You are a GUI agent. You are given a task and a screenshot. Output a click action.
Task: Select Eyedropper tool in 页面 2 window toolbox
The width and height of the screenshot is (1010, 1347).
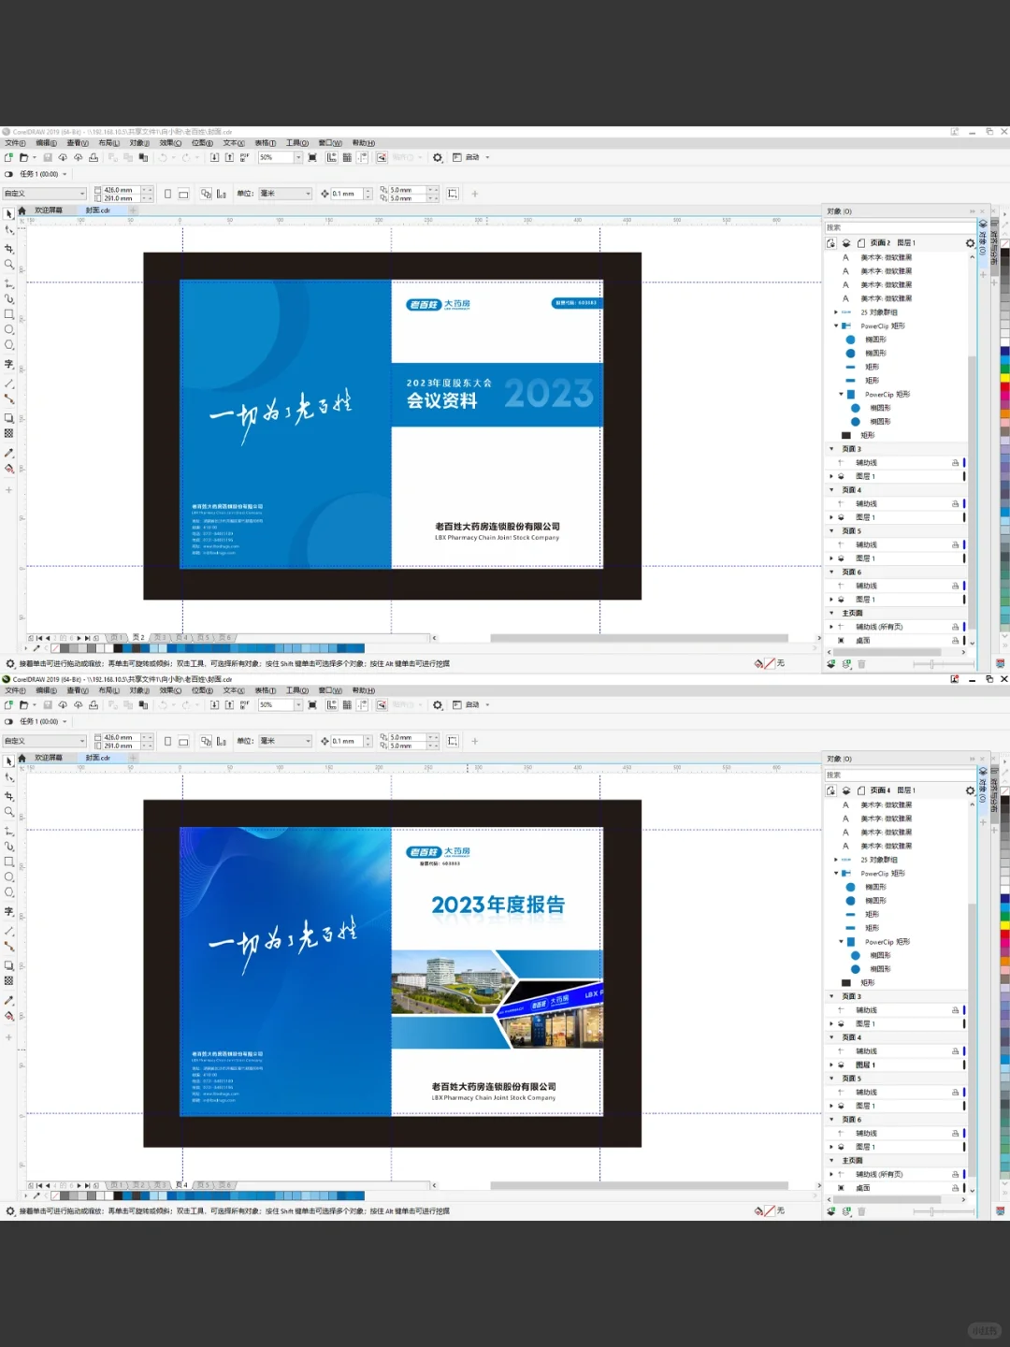[x=9, y=453]
